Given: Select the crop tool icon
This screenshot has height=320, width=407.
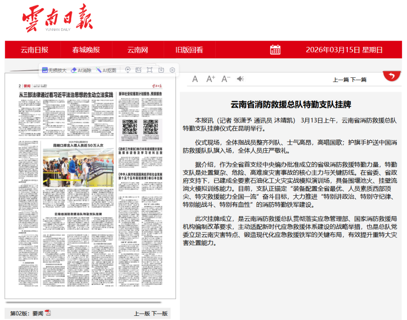Looking at the screenshot, I should [x=149, y=70].
